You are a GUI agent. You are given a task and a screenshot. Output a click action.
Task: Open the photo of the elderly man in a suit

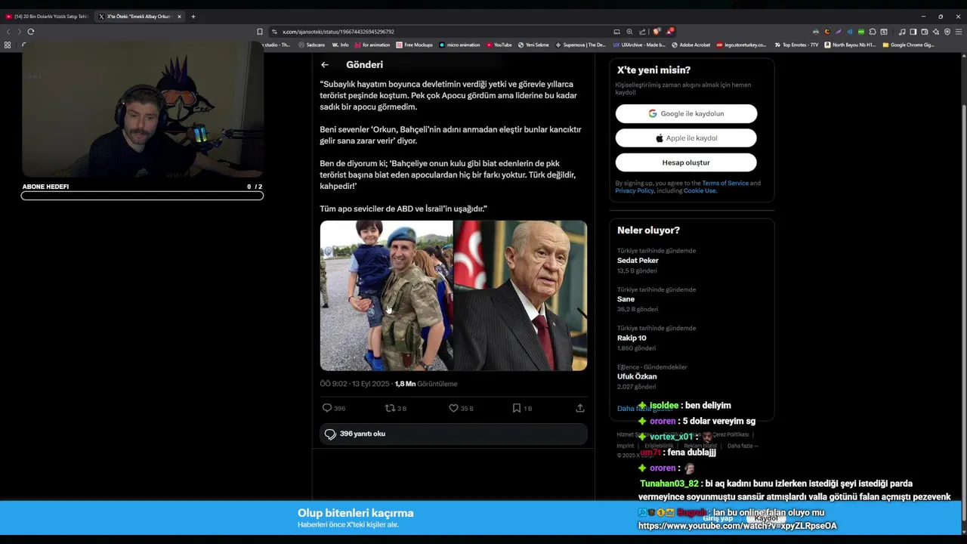point(521,295)
